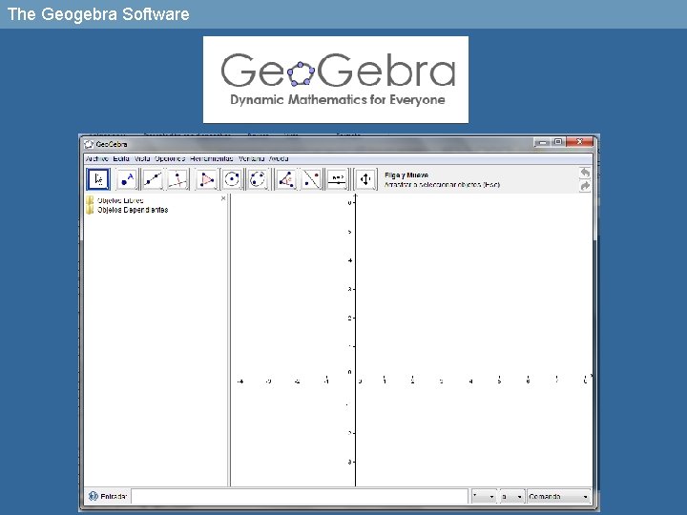Select the Circle with Center tool

232,179
